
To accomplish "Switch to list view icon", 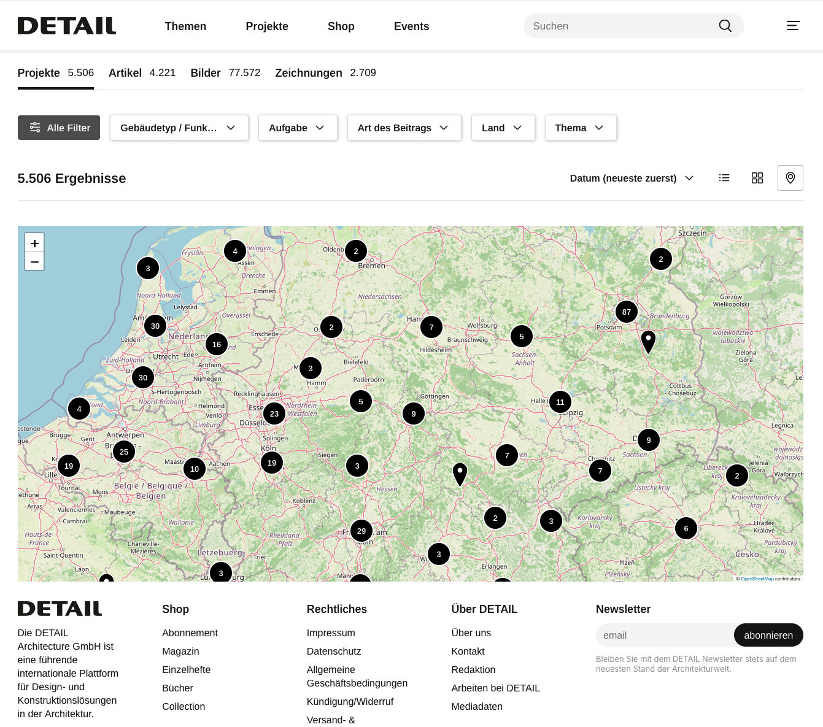I will [x=724, y=178].
